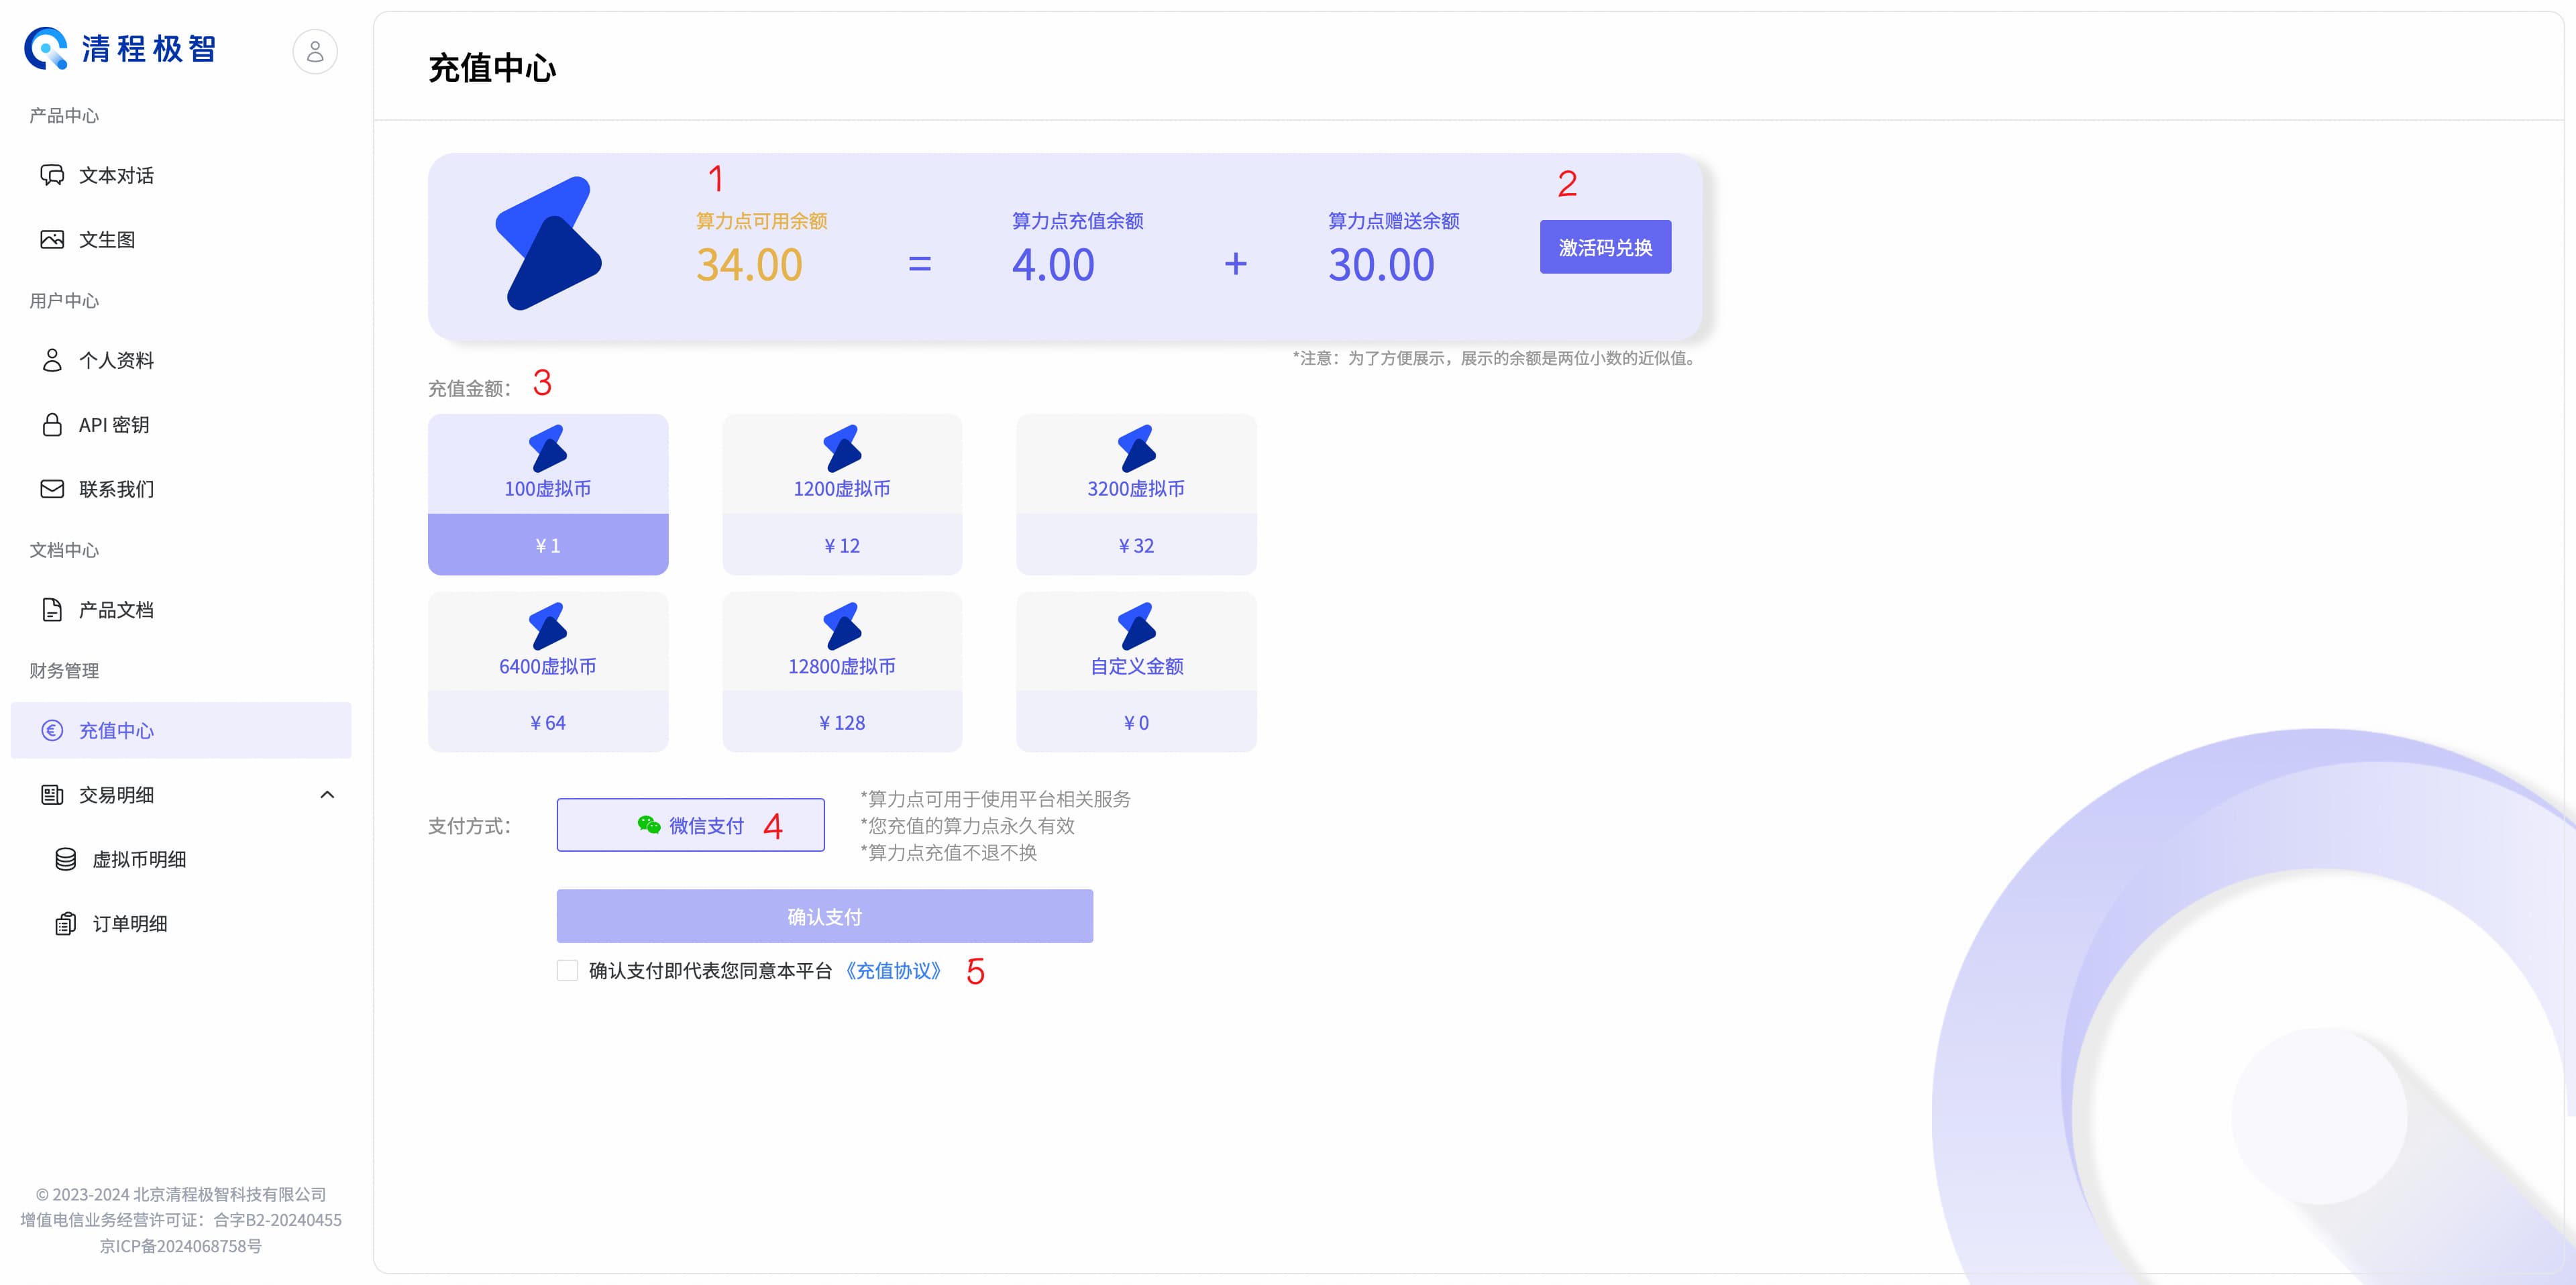This screenshot has height=1285, width=2576.
Task: Open 个人资料 person icon in sidebar
Action: (52, 360)
